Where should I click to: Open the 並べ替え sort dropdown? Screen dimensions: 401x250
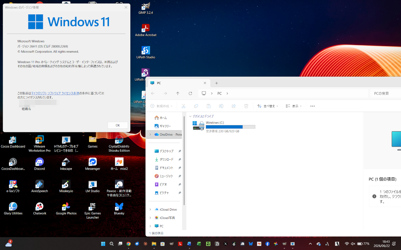268,106
